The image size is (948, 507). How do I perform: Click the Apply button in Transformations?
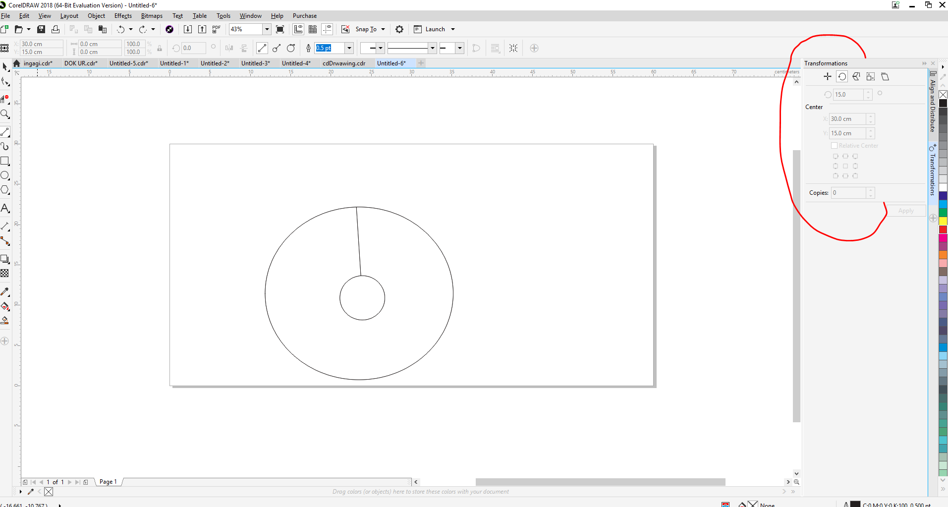pos(906,211)
